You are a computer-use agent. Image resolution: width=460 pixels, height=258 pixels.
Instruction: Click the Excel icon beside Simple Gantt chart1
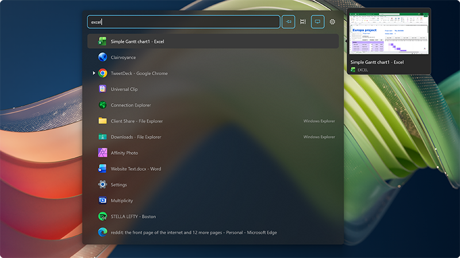tap(102, 41)
